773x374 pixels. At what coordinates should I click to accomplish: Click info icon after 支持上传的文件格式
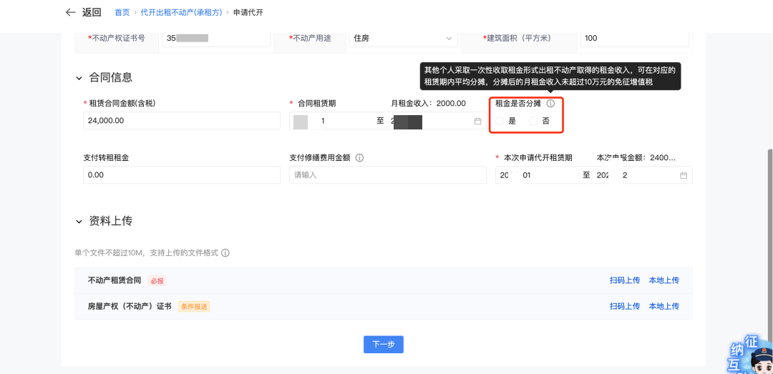coord(225,253)
